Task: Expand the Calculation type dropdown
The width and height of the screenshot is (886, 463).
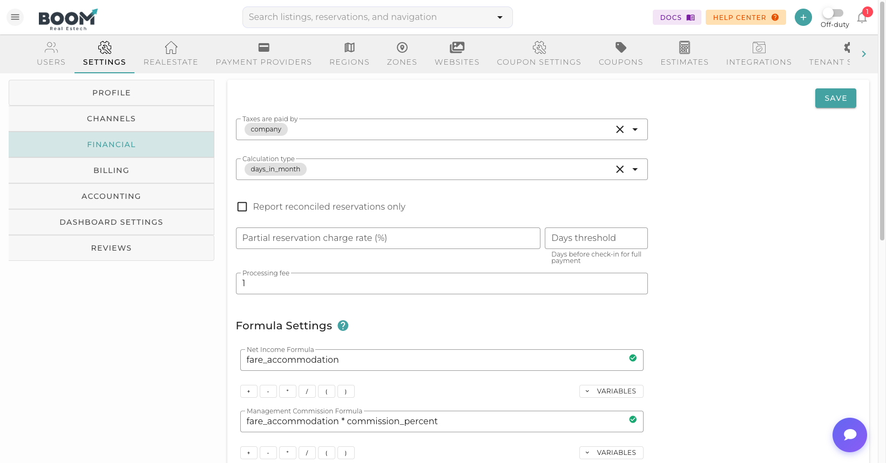Action: point(635,169)
